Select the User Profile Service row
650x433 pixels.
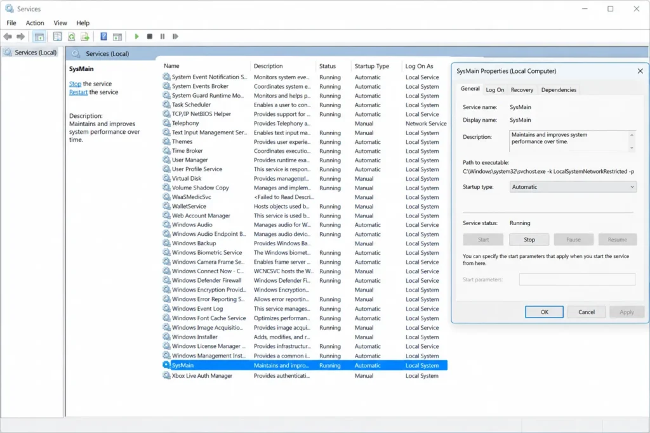(305, 169)
